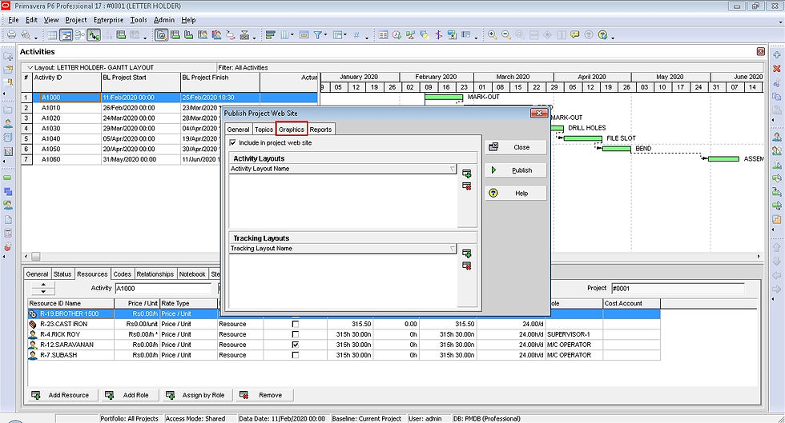Open the File menu
The image size is (785, 423).
pos(14,20)
